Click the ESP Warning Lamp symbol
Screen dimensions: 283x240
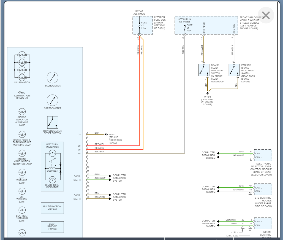(22, 191)
